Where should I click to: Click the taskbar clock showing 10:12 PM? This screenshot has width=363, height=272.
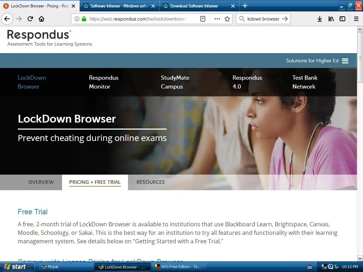(x=350, y=267)
